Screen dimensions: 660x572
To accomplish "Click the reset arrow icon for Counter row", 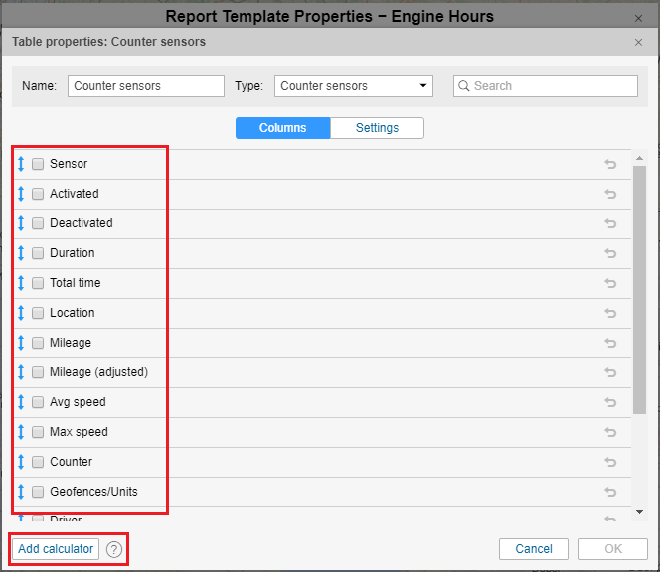I will tap(610, 462).
